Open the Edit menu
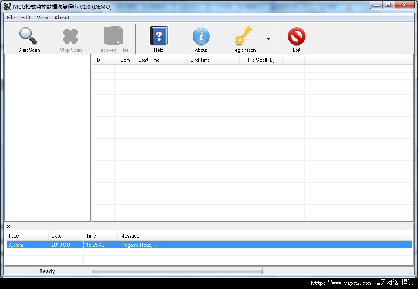 coord(26,18)
